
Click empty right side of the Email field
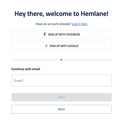(x=87, y=80)
